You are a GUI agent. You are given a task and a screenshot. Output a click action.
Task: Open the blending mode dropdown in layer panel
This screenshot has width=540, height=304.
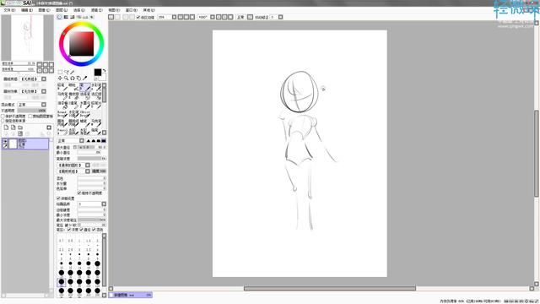coord(32,105)
